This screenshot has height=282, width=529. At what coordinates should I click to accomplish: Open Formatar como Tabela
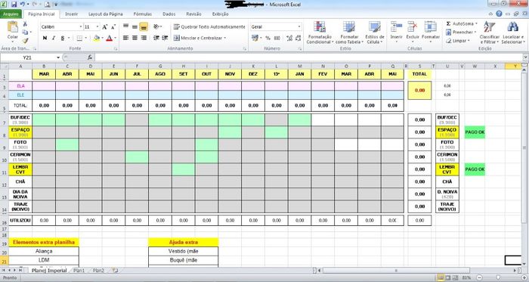(x=349, y=33)
